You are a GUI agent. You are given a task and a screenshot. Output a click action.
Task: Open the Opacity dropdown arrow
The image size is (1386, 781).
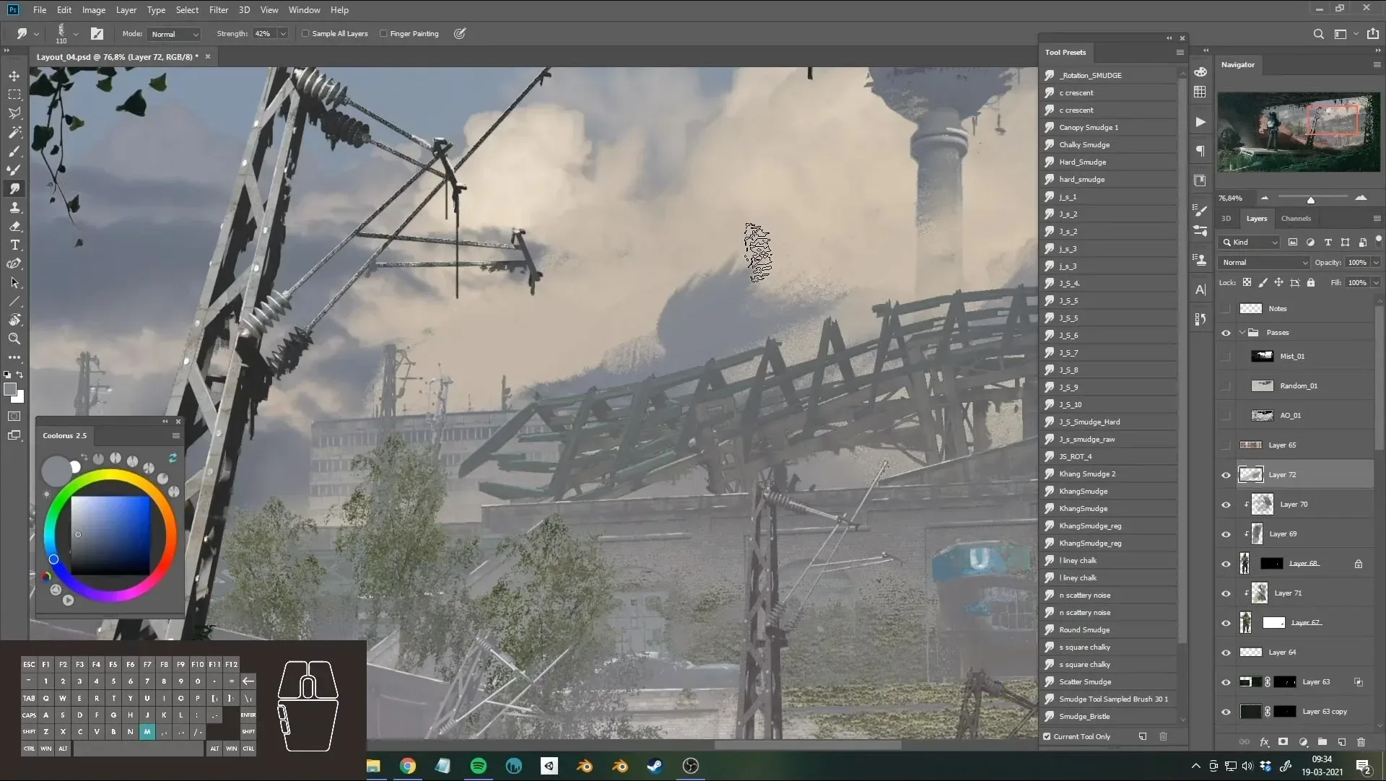pyautogui.click(x=1376, y=263)
